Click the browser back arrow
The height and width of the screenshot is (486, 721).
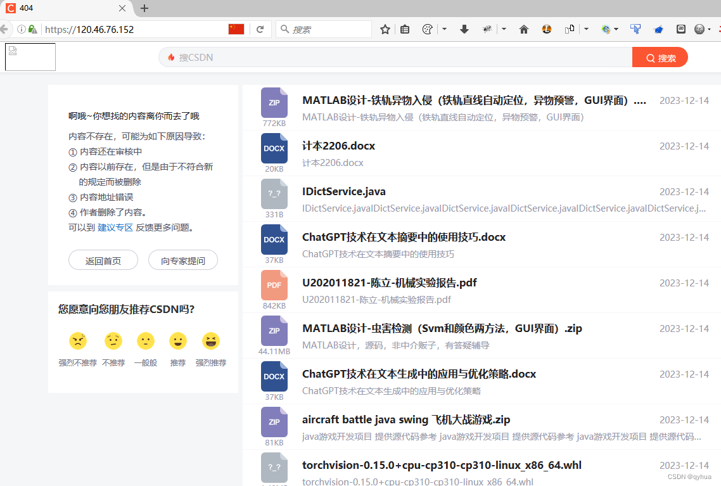pos(4,29)
